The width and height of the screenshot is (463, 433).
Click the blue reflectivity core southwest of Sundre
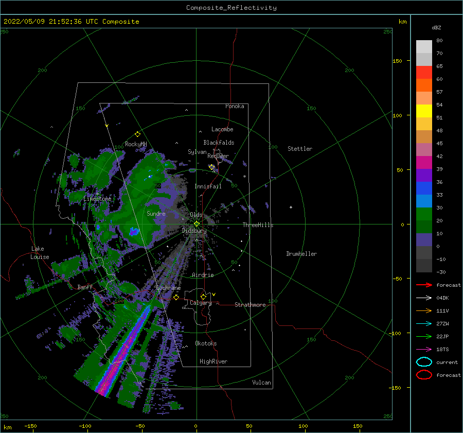tap(134, 231)
